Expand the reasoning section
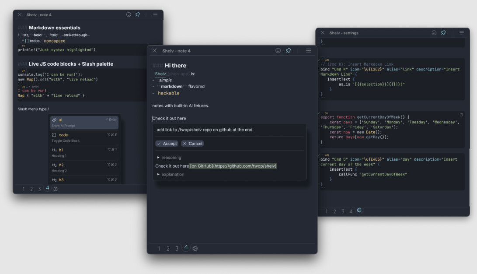Image resolution: width=477 pixels, height=274 pixels. pyautogui.click(x=169, y=158)
